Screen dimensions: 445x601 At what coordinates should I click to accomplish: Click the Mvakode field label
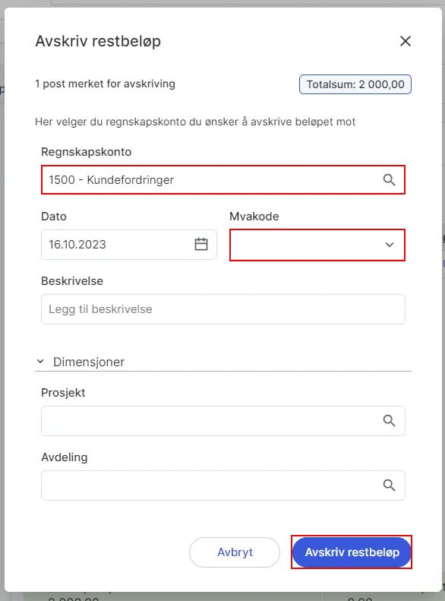pyautogui.click(x=254, y=217)
